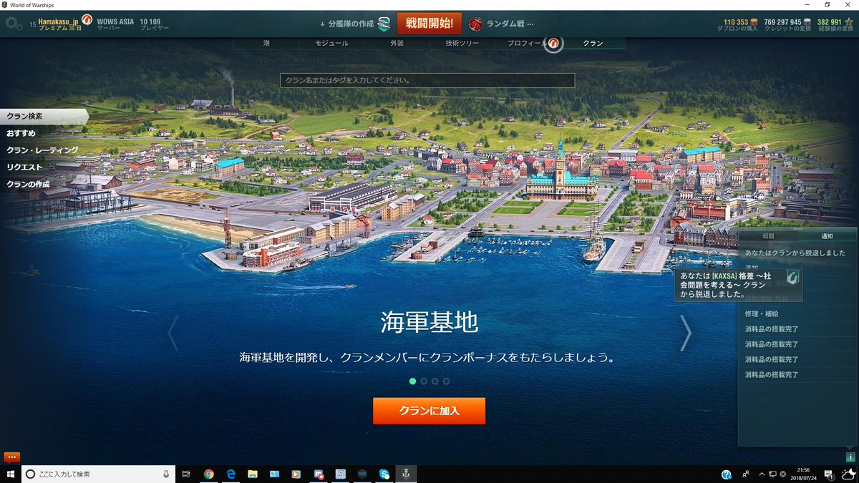Open the ランダム戦 battle type selector
Screen dimensions: 859x483
click(510, 24)
